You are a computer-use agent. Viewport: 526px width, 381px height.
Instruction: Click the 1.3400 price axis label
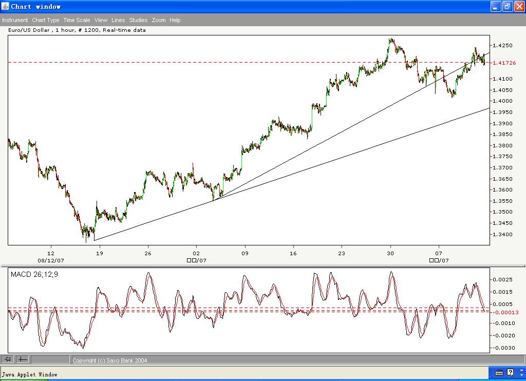pos(502,234)
